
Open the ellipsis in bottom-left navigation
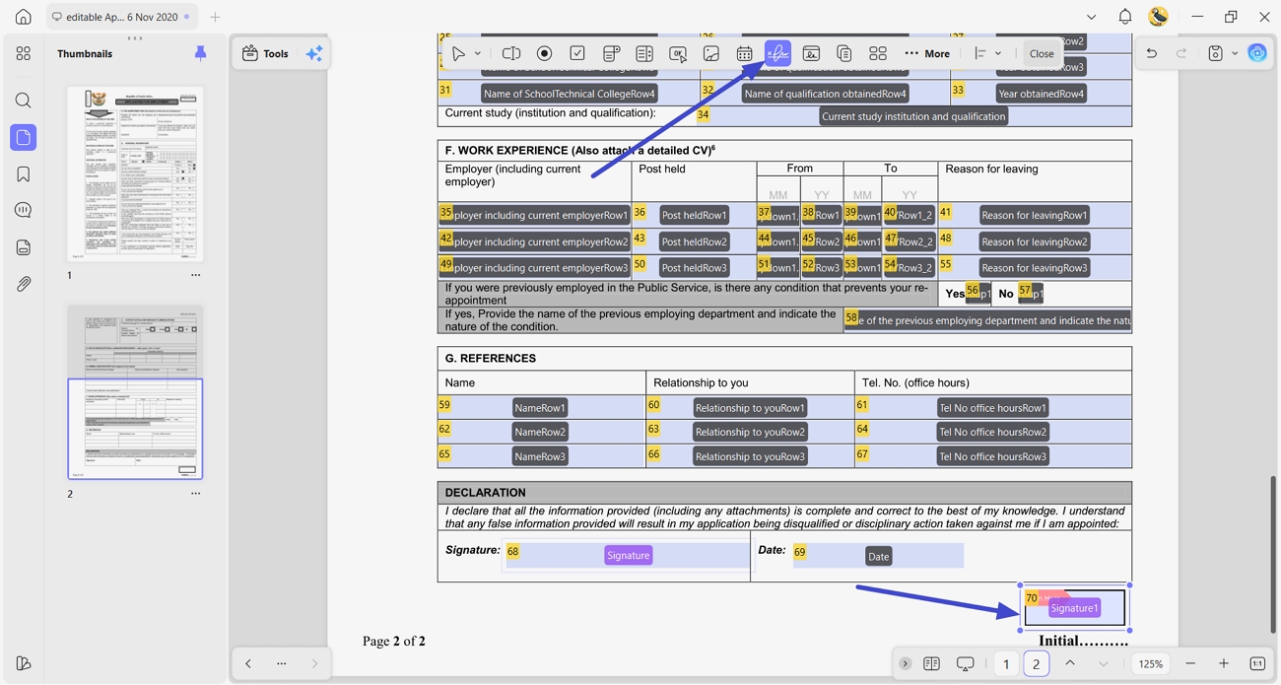[282, 663]
